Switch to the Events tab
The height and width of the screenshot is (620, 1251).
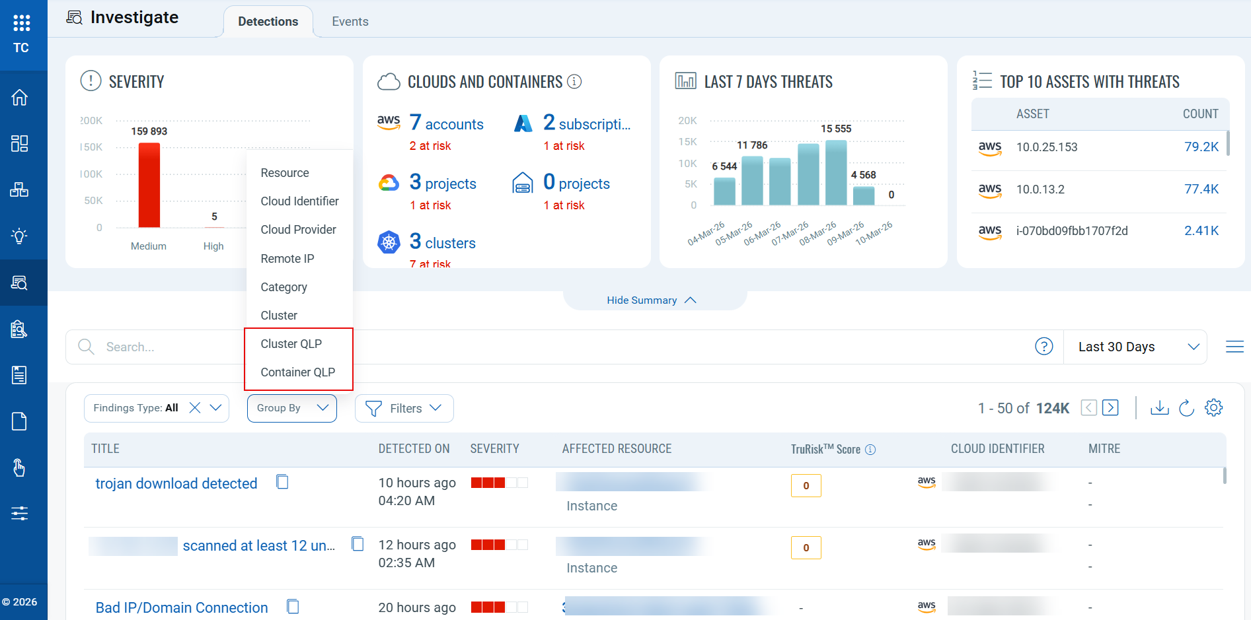pos(350,22)
